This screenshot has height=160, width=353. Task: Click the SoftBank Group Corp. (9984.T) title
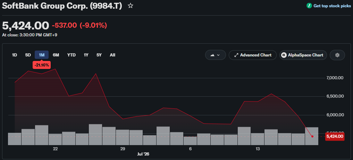62,6
